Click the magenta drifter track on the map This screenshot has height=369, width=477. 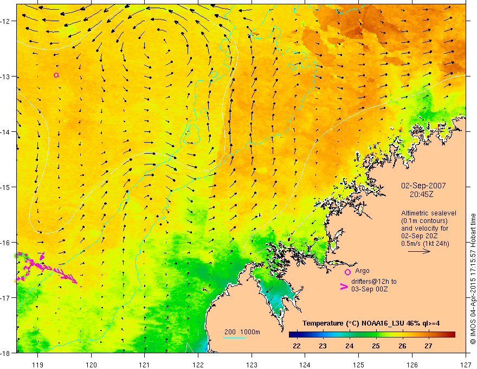click(46, 268)
